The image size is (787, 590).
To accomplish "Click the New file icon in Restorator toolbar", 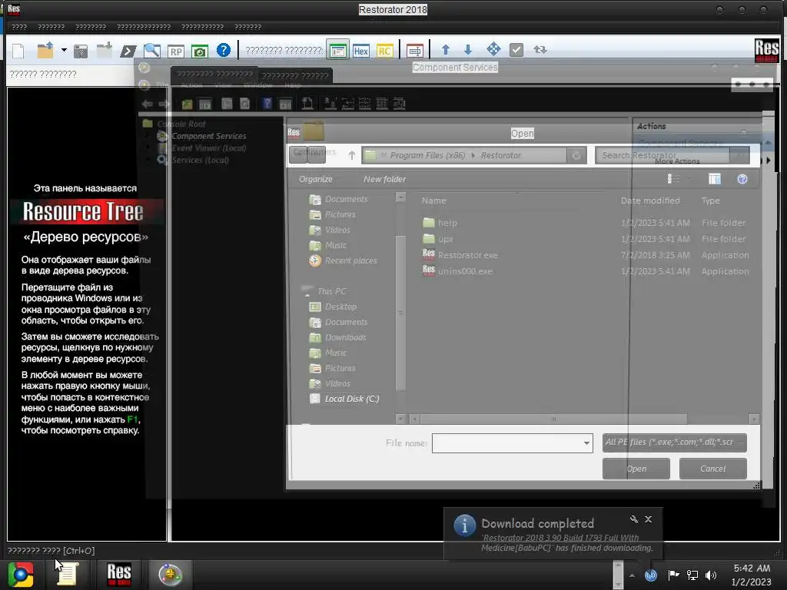I will (18, 51).
